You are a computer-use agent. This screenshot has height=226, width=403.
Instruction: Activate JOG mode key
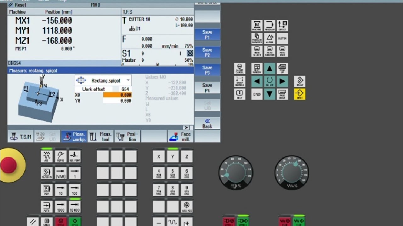47,156
